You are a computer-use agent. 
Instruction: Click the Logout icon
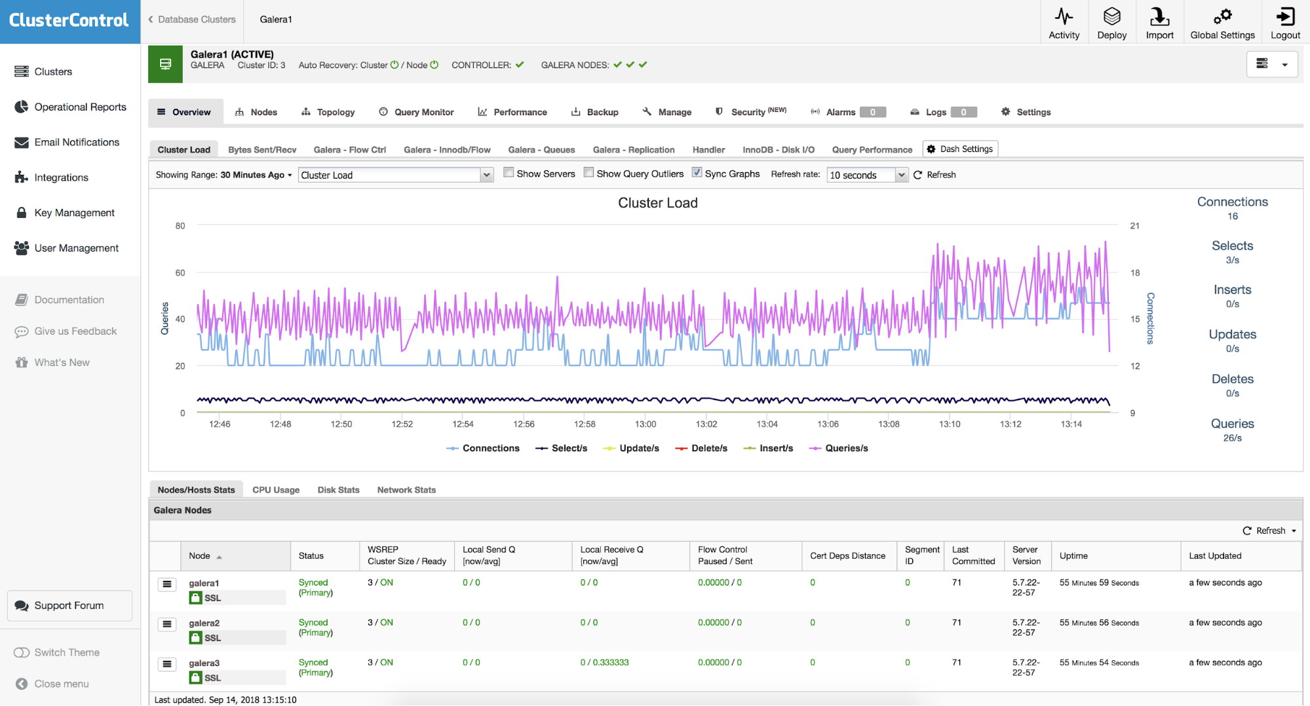click(1285, 16)
